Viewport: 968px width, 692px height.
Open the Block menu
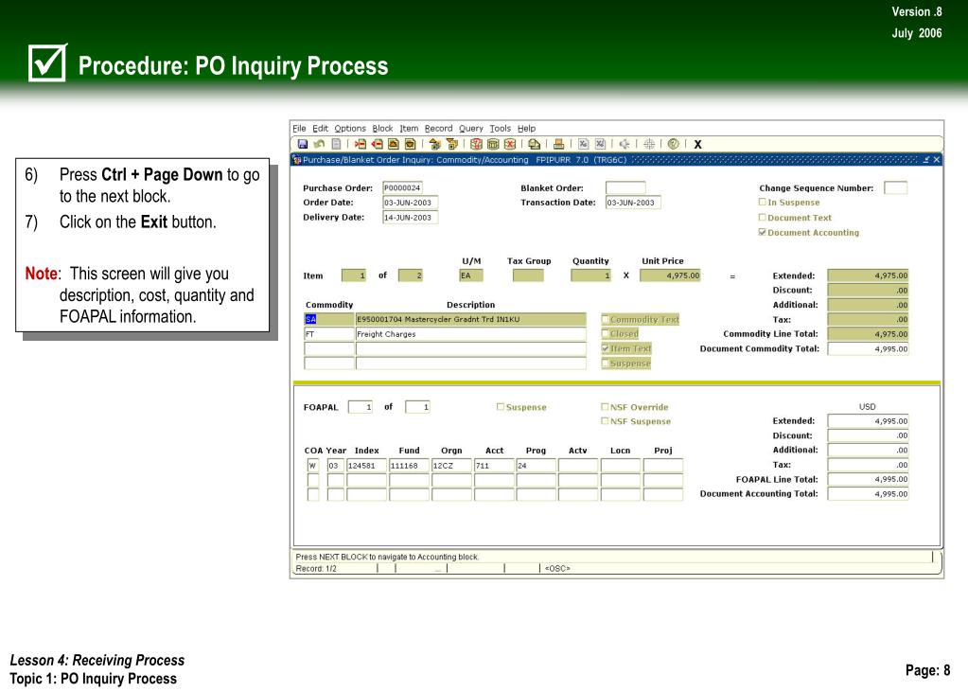[x=382, y=129]
